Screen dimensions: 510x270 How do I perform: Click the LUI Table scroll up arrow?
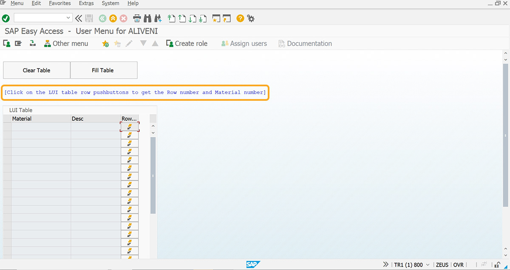point(153,126)
